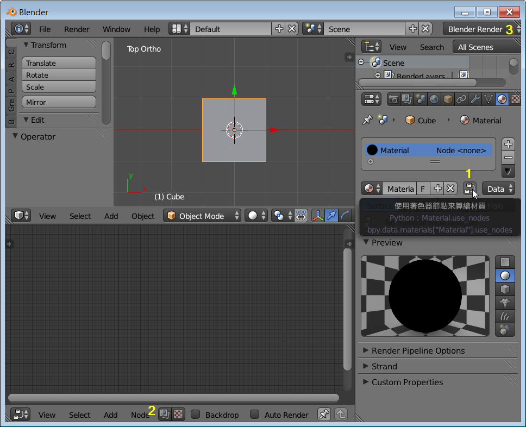This screenshot has height=427, width=526.
Task: Switch node editor to texture nodes
Action: point(178,415)
